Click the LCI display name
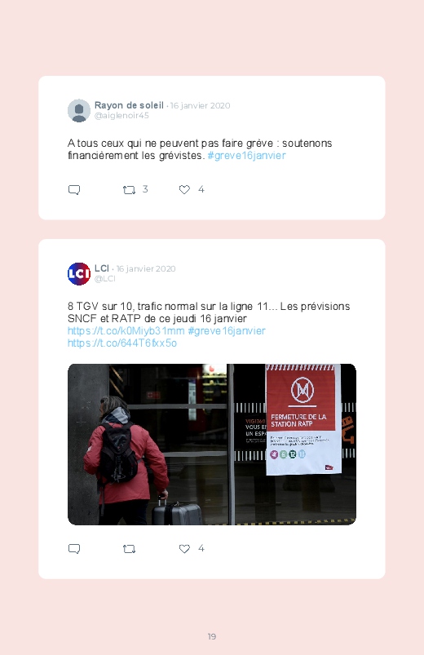 click(101, 268)
